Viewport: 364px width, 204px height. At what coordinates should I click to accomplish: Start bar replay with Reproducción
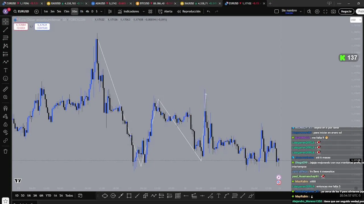point(189,11)
